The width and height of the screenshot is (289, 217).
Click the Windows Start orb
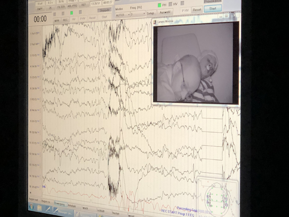pyautogui.click(x=31, y=206)
